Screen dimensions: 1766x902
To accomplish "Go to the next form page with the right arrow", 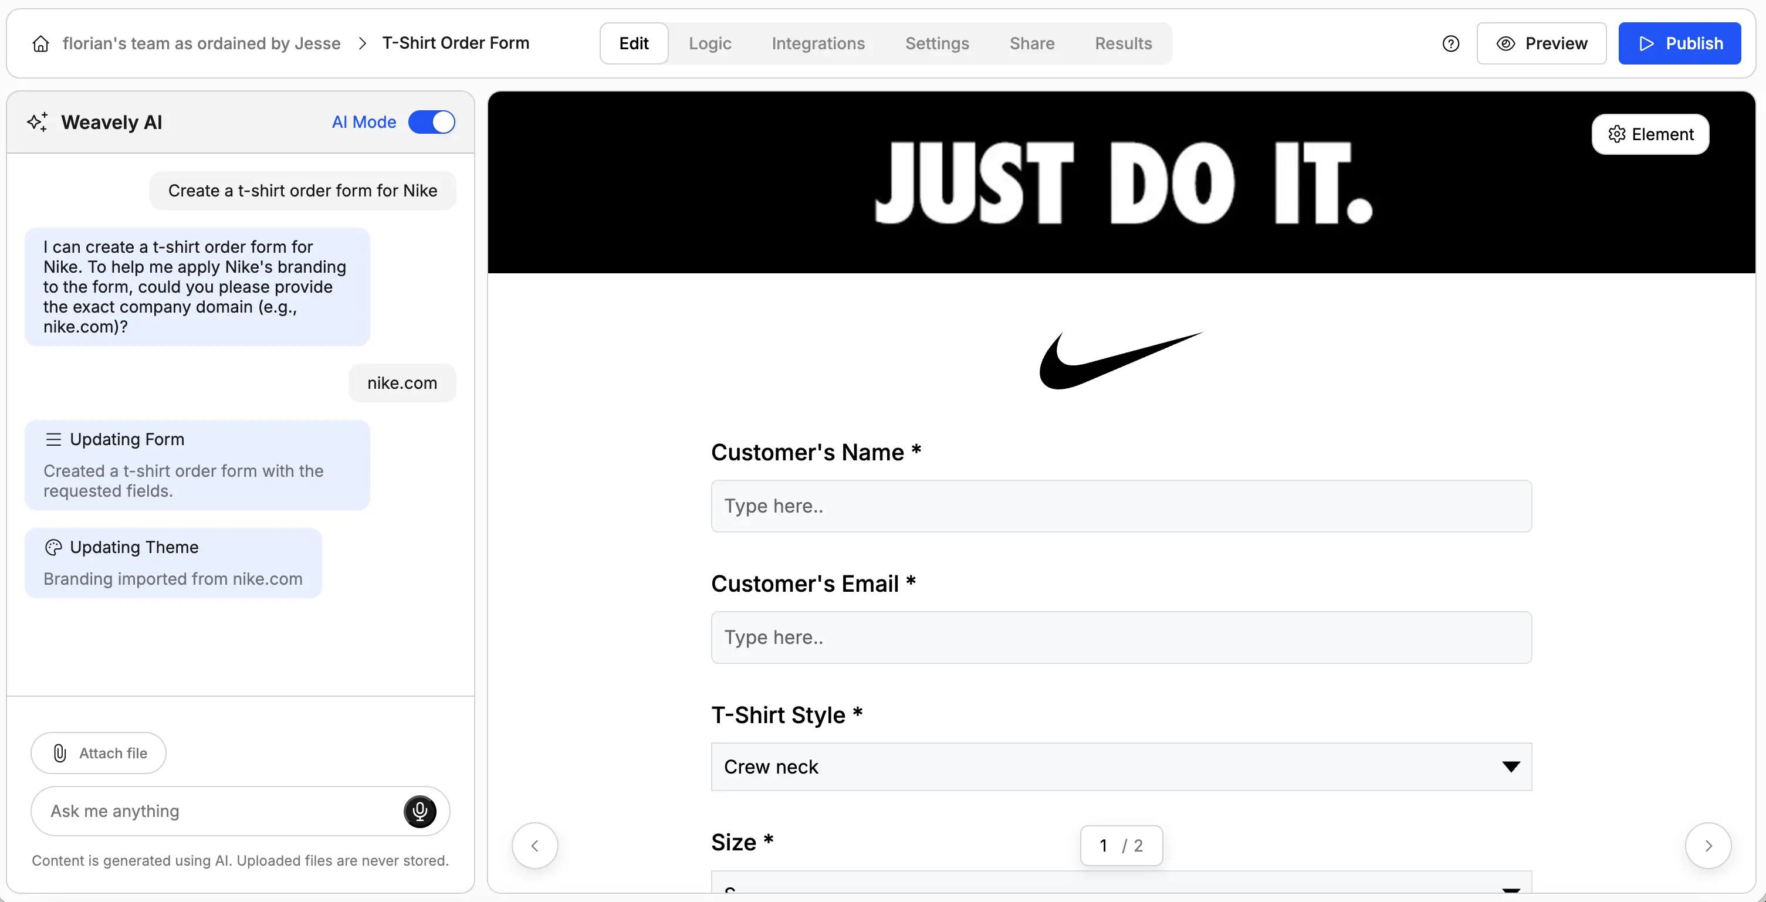I will click(1709, 845).
